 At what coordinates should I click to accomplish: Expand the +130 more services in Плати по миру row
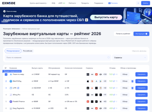click(x=105, y=74)
